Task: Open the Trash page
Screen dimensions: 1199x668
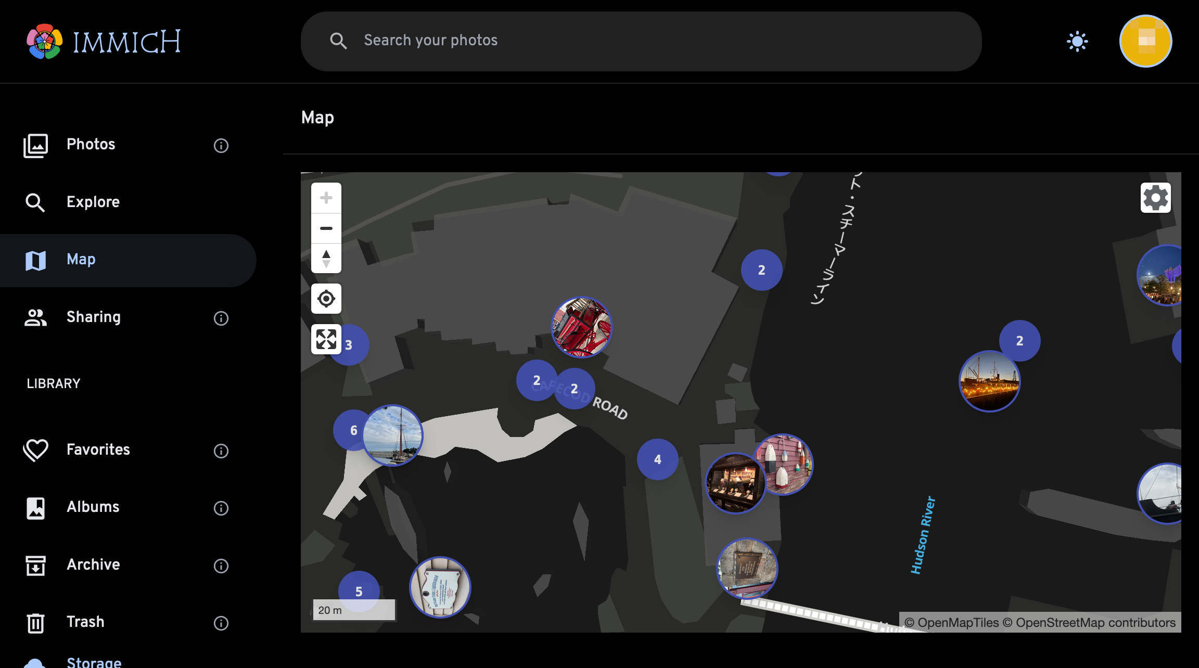Action: coord(85,622)
